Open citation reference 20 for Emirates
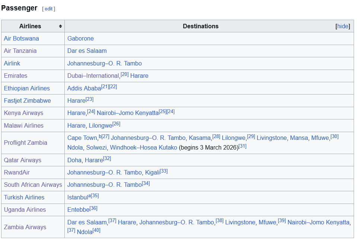The width and height of the screenshot is (357, 240). (124, 74)
